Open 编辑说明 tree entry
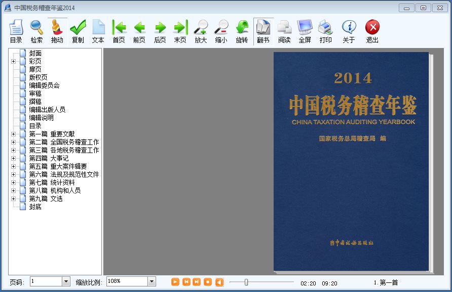452x292 pixels. pyautogui.click(x=41, y=118)
